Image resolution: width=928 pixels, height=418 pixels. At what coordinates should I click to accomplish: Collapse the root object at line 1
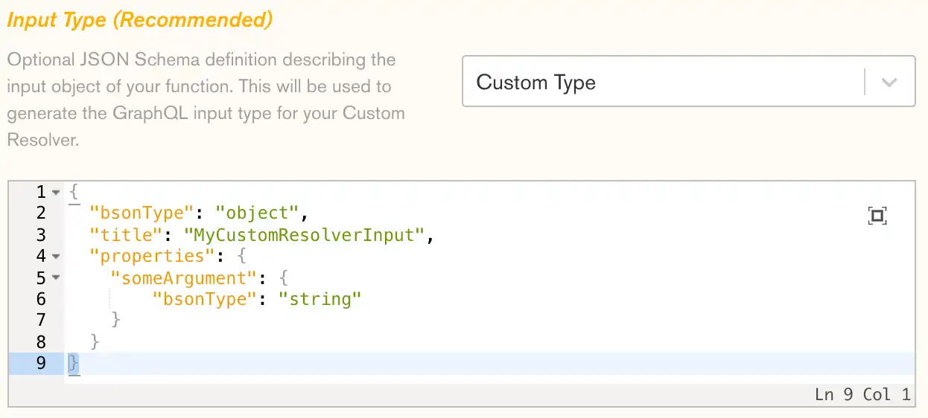point(56,193)
